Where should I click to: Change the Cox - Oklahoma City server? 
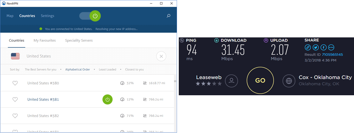pos(325,77)
